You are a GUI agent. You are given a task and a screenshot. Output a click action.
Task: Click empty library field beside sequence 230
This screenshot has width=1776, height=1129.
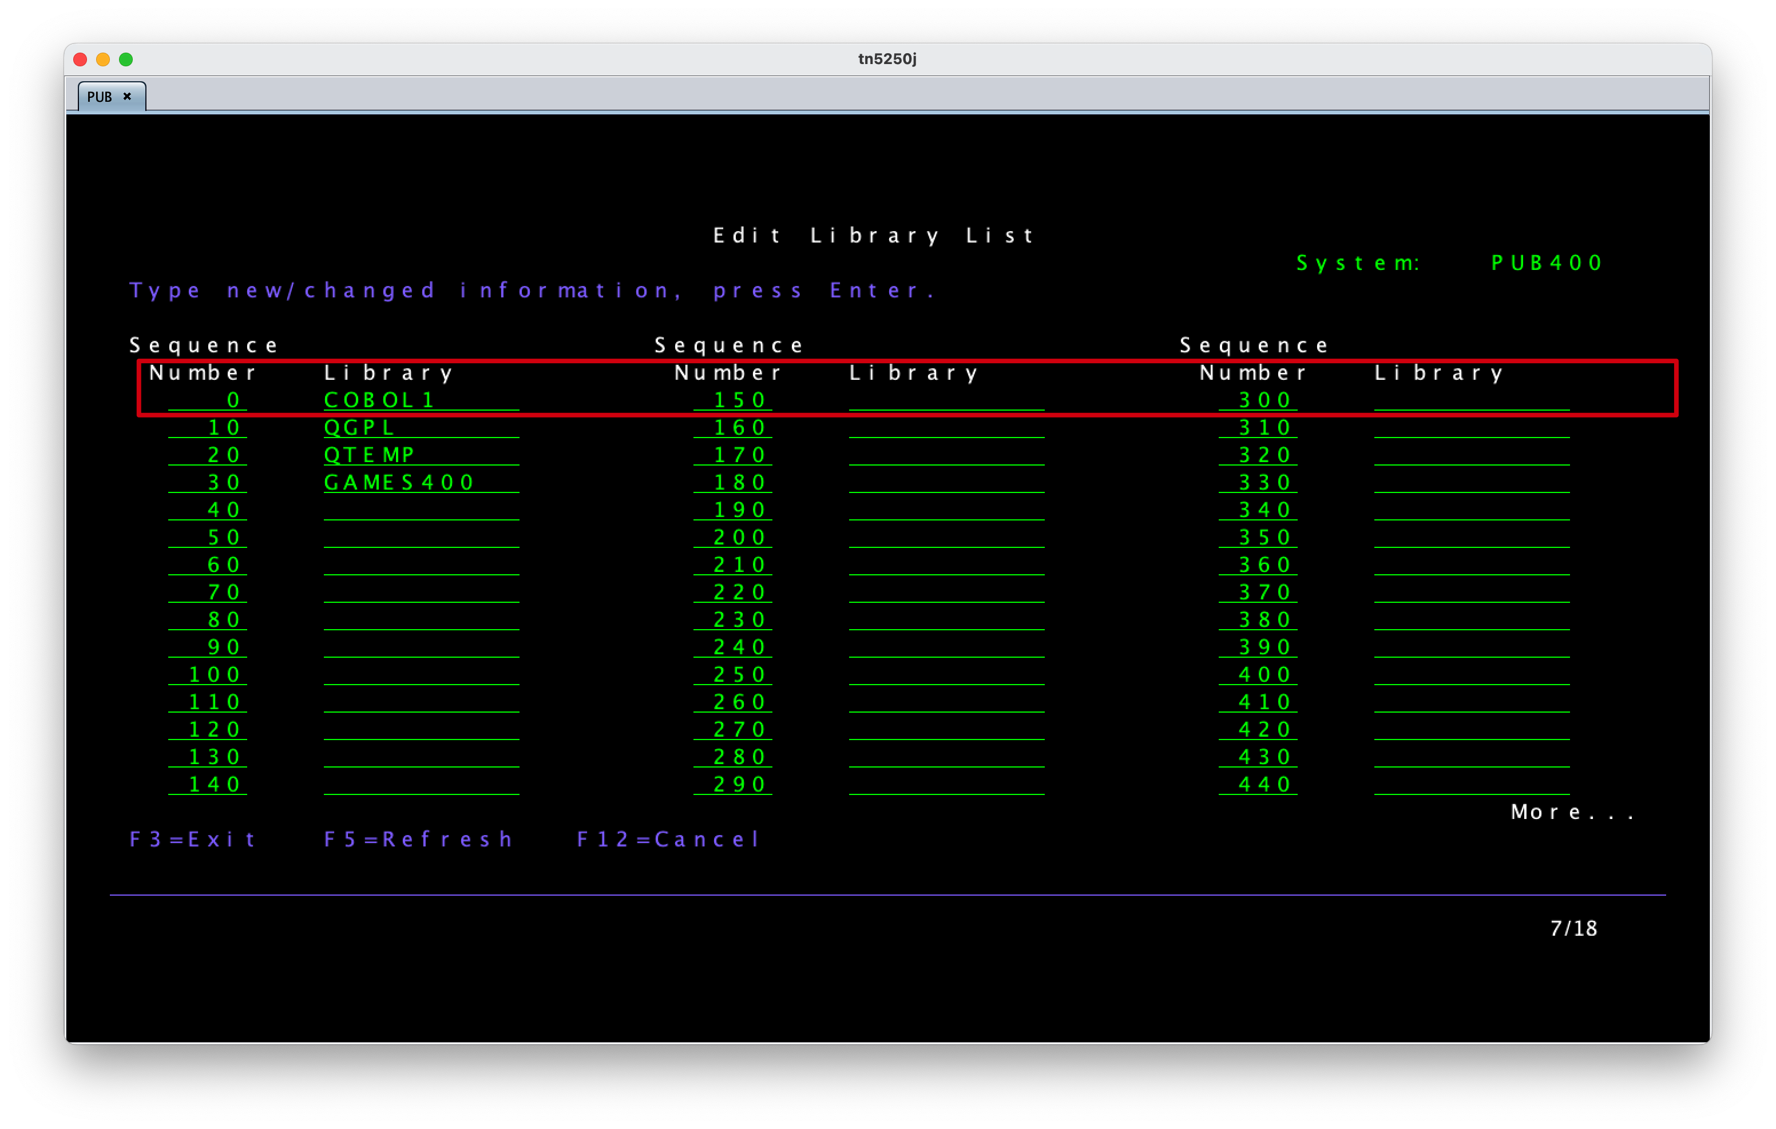[946, 619]
